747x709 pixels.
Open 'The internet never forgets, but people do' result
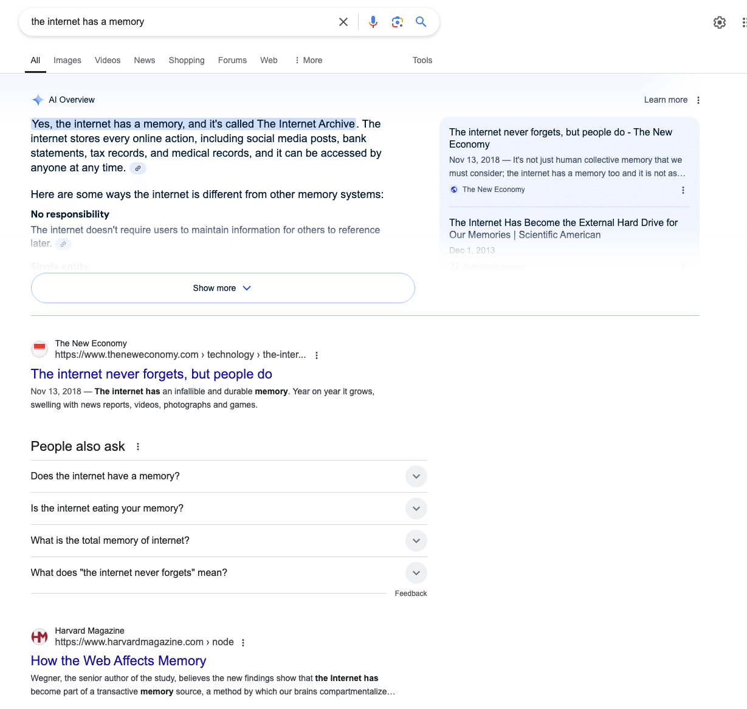point(151,374)
